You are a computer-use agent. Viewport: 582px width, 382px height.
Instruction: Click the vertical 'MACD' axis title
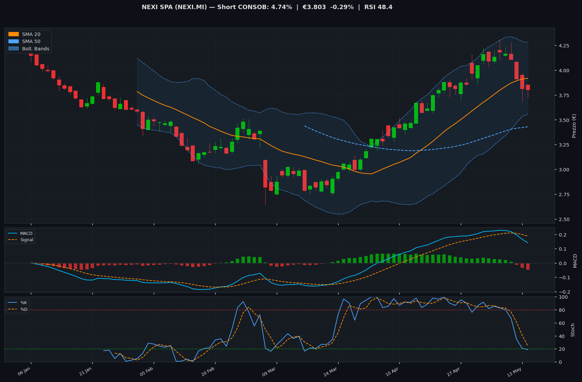point(575,261)
